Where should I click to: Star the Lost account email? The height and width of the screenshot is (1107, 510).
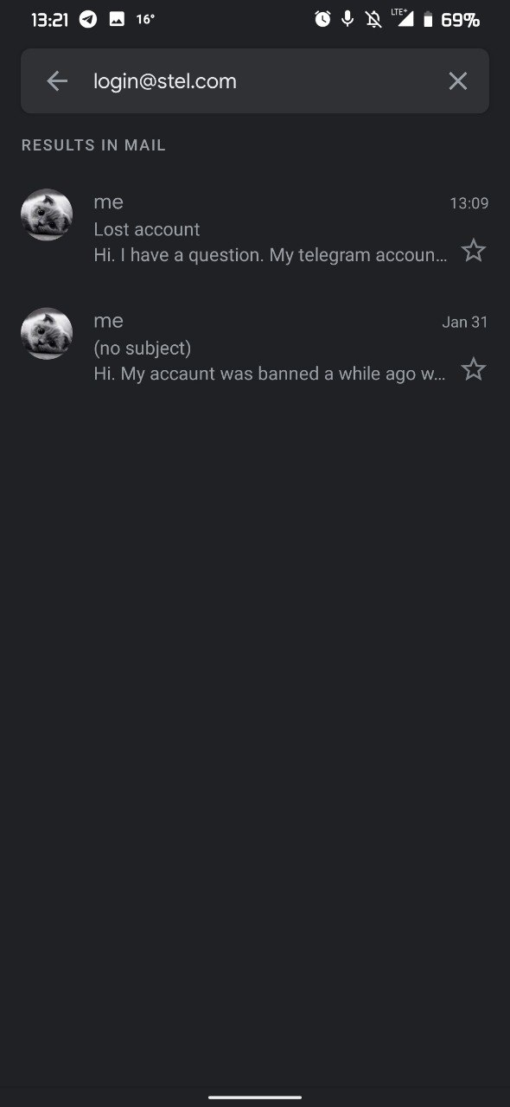473,251
